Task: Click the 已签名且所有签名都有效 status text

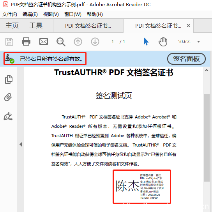Action: 51,59
